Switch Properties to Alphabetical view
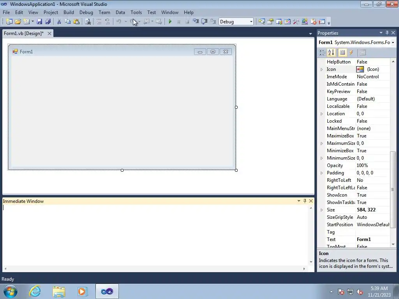This screenshot has height=299, width=399. pos(331,53)
